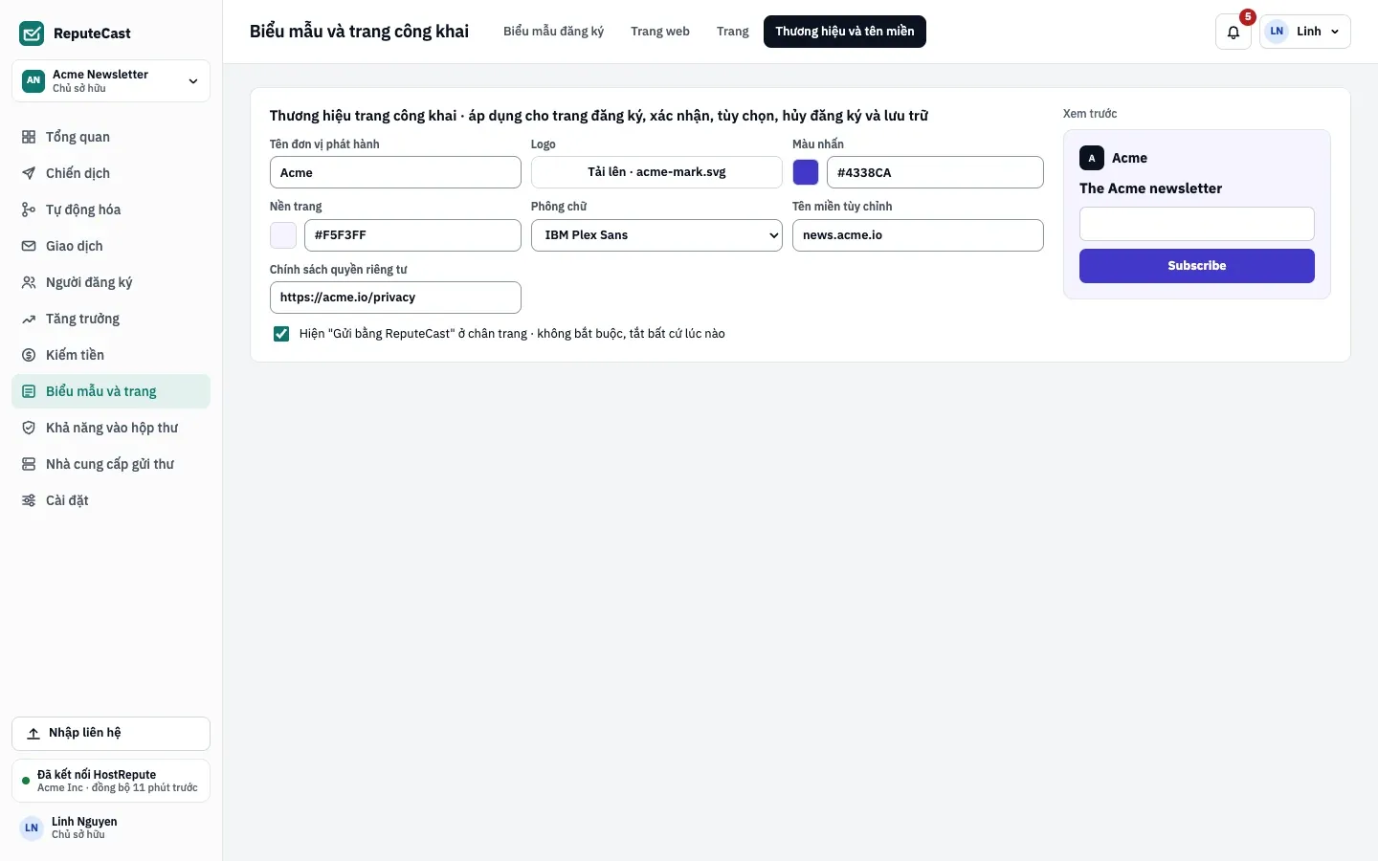Image resolution: width=1378 pixels, height=861 pixels.
Task: Open Kiếm tiền dollar icon
Action: click(x=29, y=355)
